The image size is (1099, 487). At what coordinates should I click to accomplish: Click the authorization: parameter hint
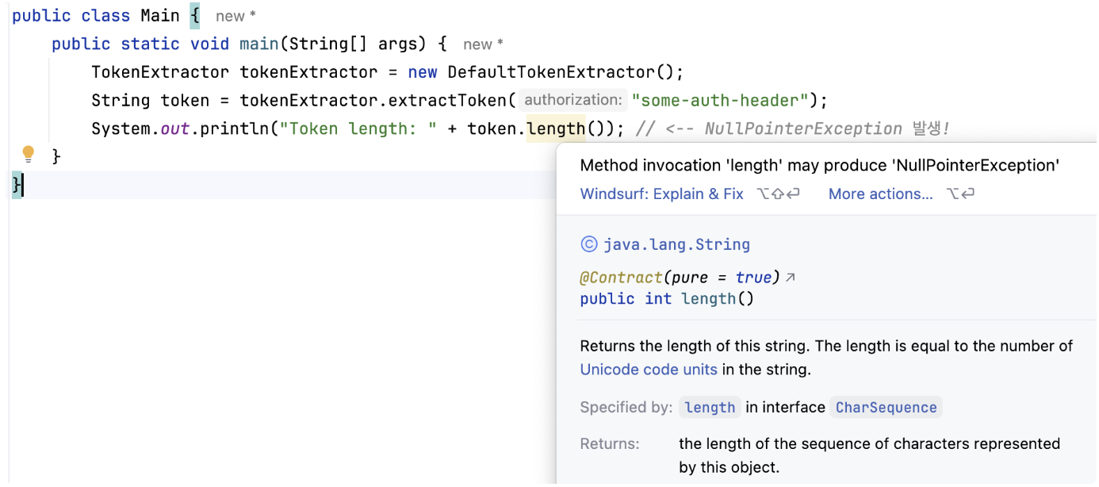[573, 100]
